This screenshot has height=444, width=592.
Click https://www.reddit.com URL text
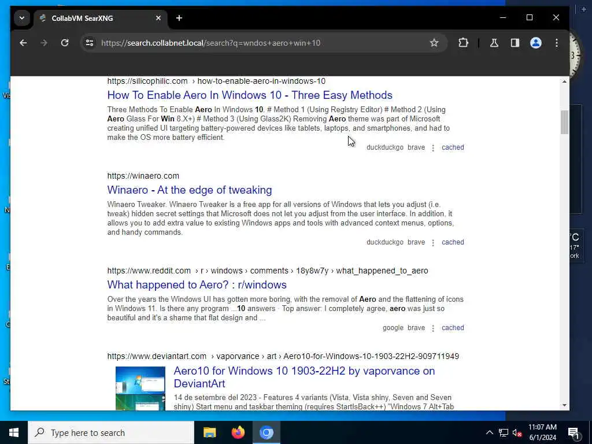149,271
